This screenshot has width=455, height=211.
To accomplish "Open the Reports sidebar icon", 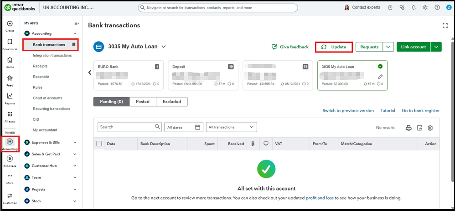I will click(x=10, y=96).
